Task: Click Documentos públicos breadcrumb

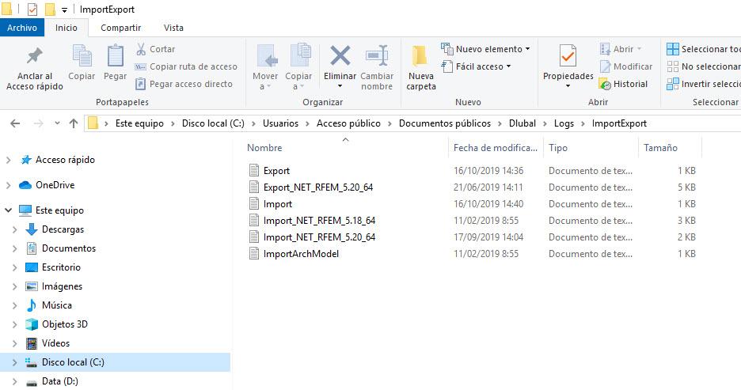Action: (445, 123)
